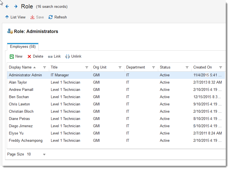
Task: Return to List View
Action: (x=15, y=17)
